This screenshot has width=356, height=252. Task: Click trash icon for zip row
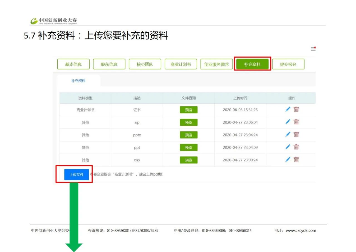click(x=296, y=122)
